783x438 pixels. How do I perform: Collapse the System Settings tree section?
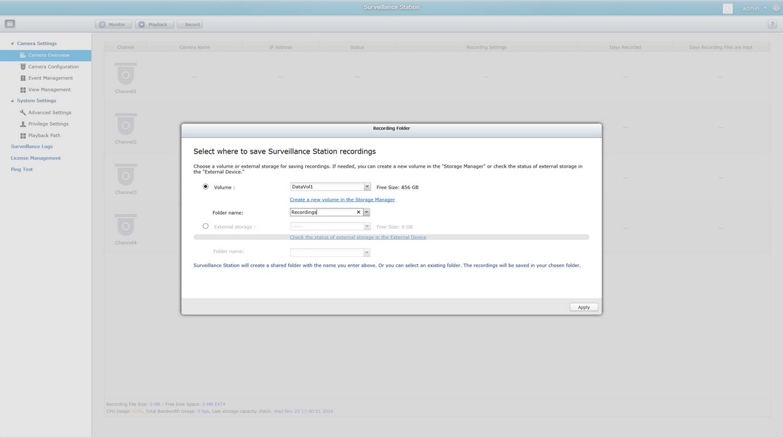[12, 101]
